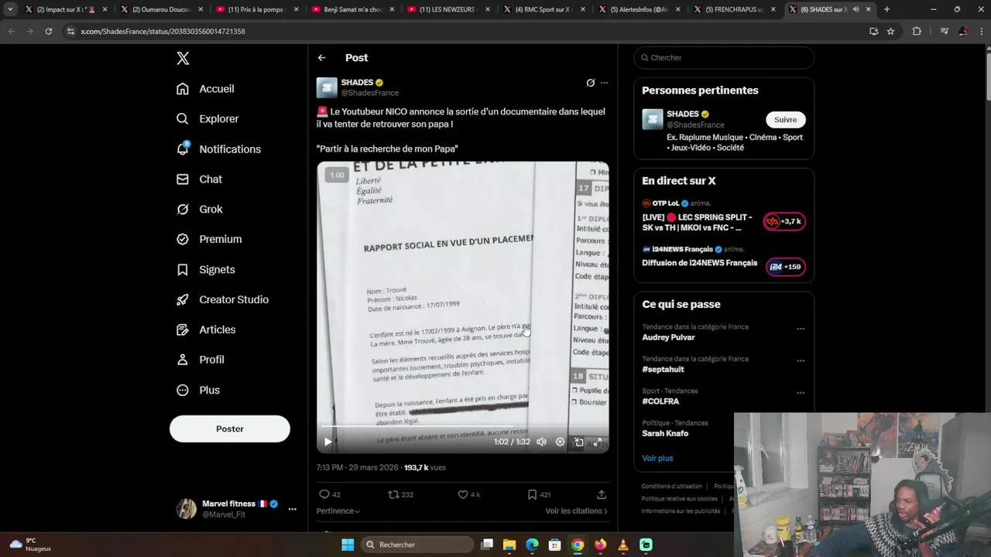Open the #septahuit trend
The height and width of the screenshot is (557, 991).
click(663, 369)
